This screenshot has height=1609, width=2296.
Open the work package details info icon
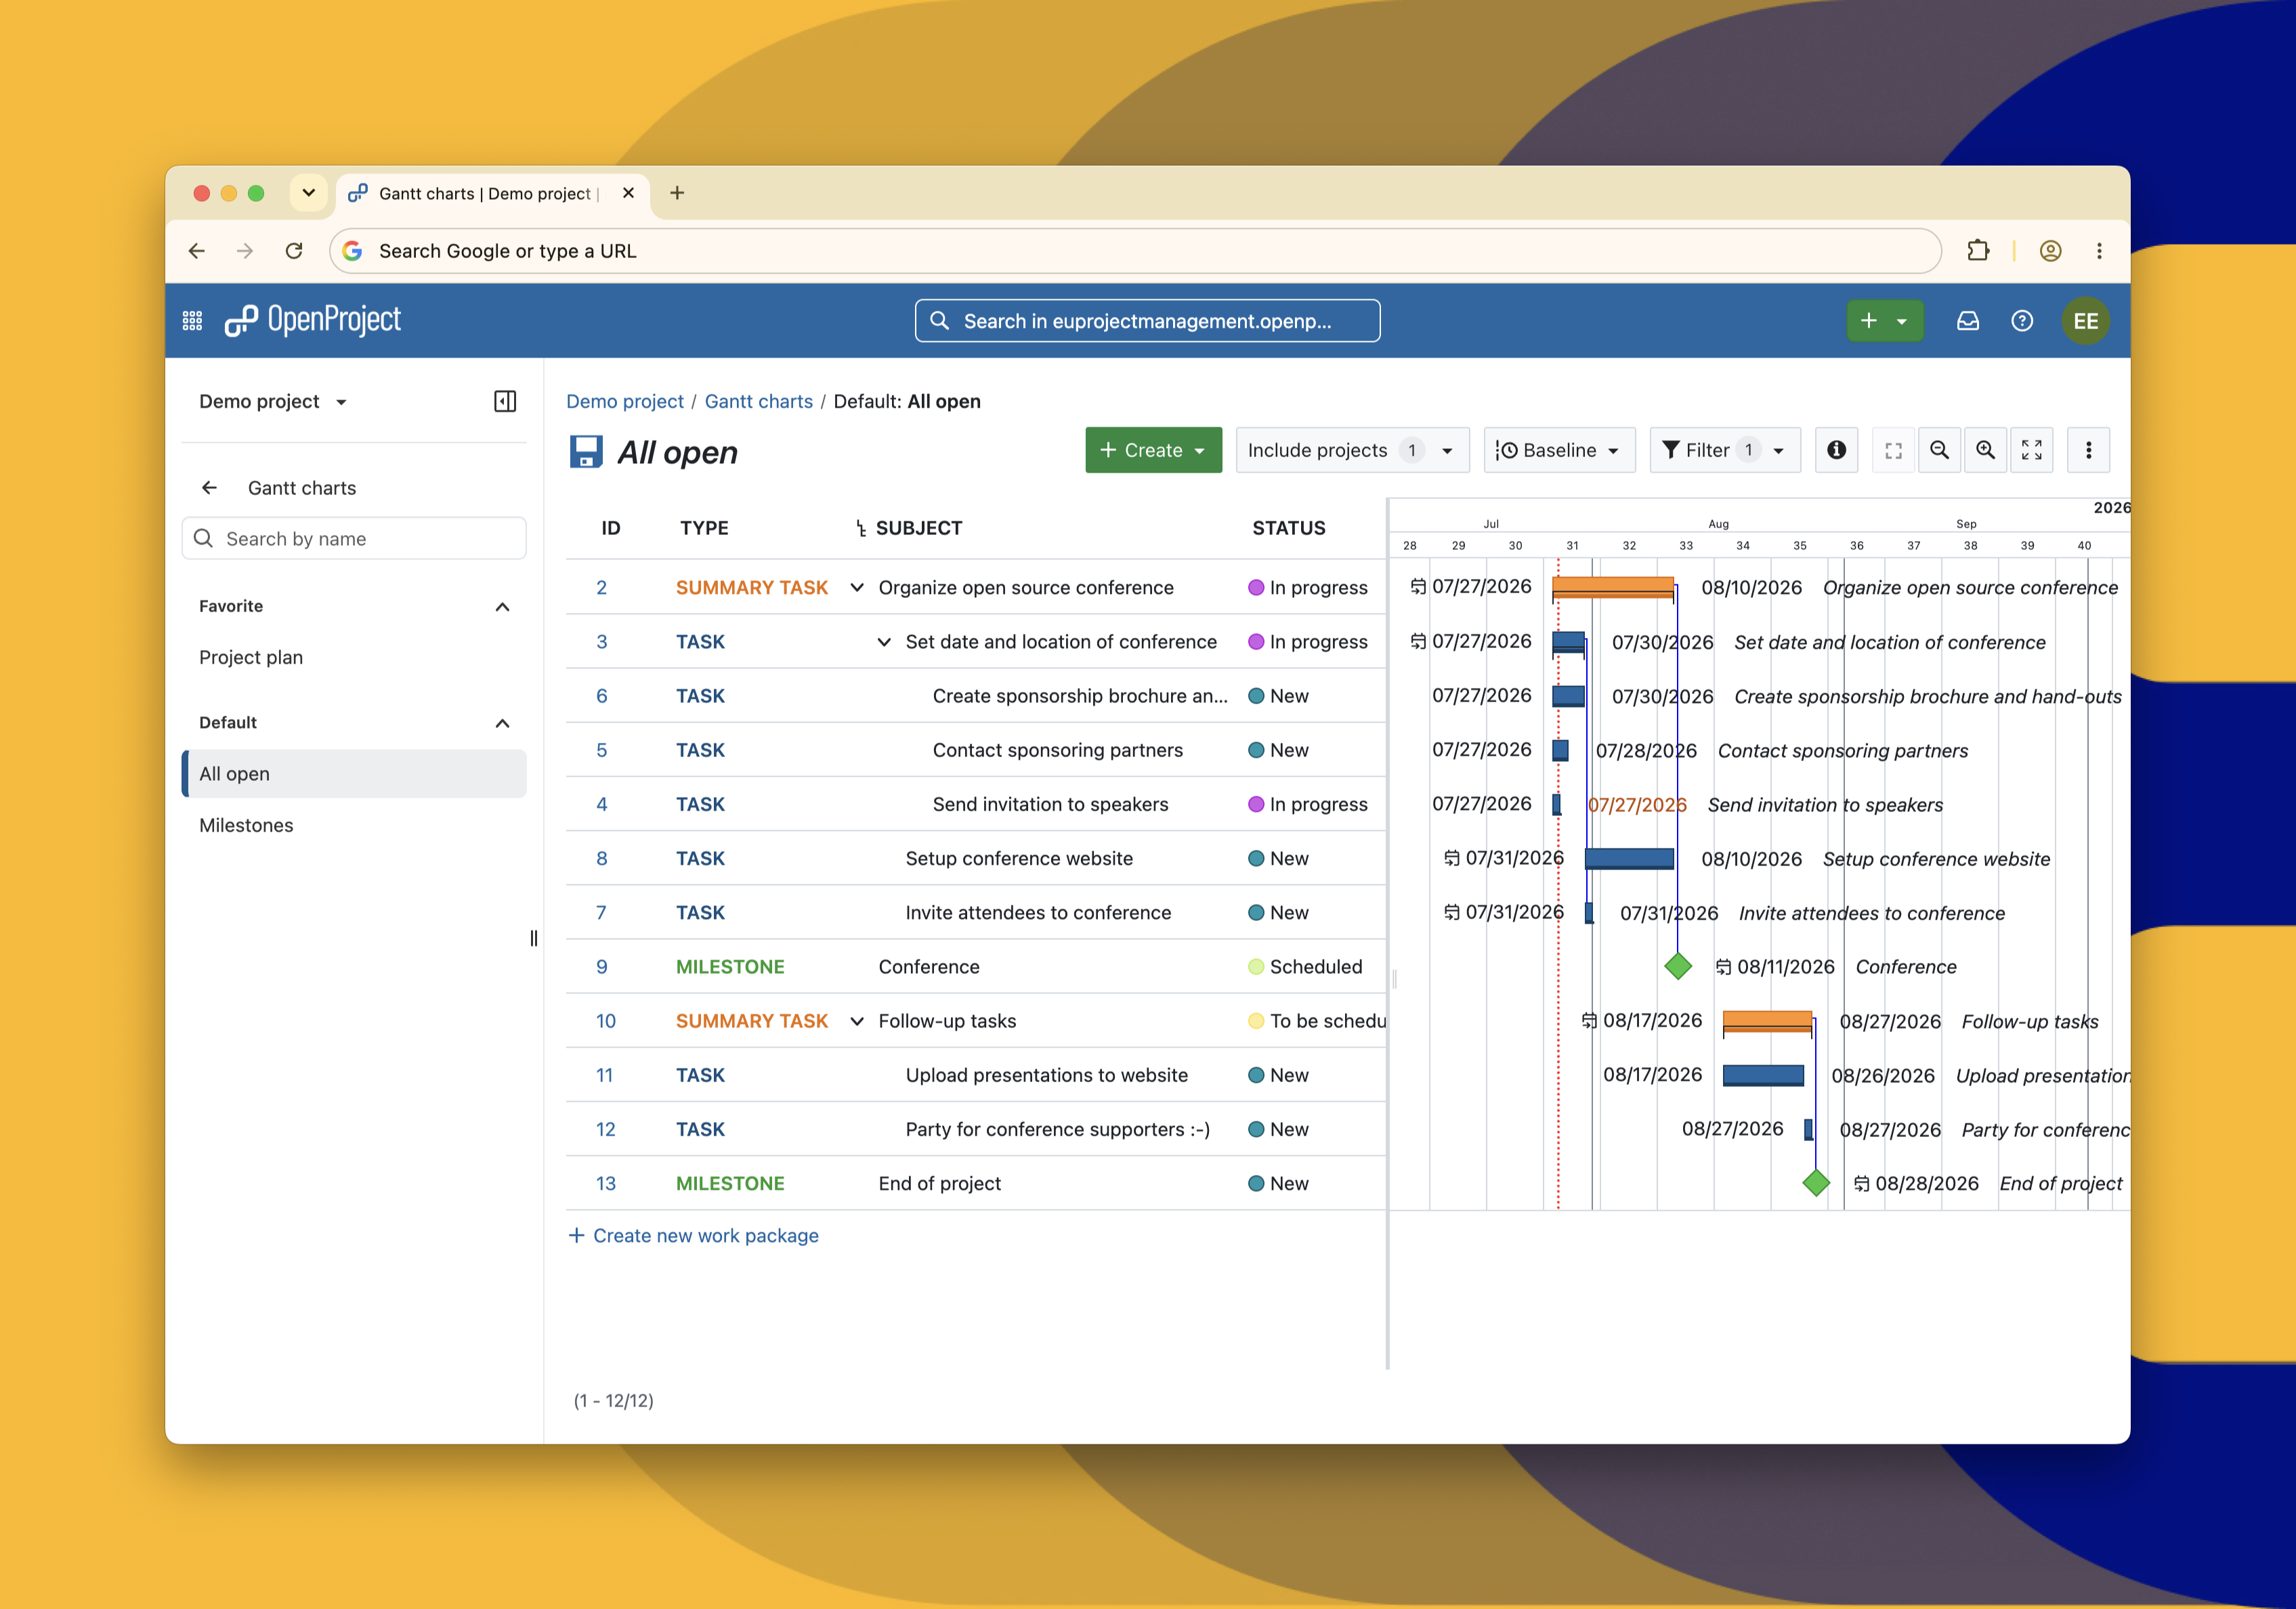tap(1836, 450)
